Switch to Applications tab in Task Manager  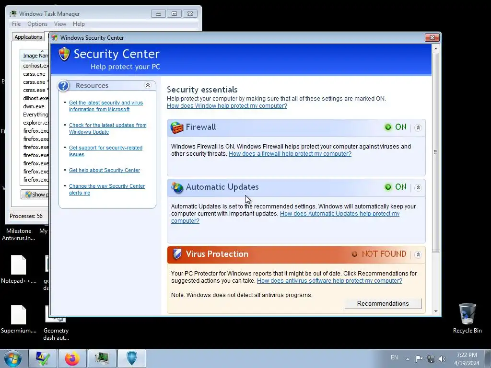point(28,36)
